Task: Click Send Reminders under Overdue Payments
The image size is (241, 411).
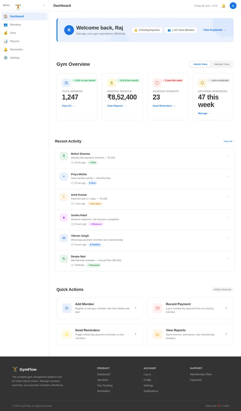Action: click(x=164, y=106)
